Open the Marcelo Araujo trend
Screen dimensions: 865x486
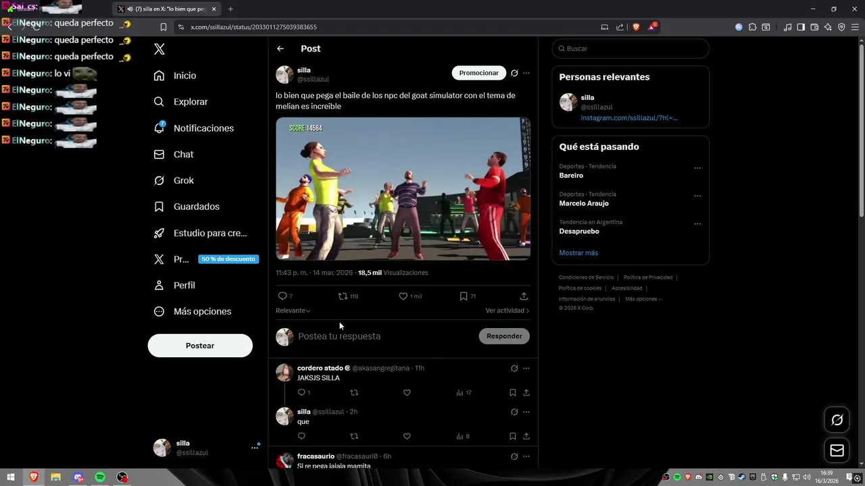coord(584,203)
